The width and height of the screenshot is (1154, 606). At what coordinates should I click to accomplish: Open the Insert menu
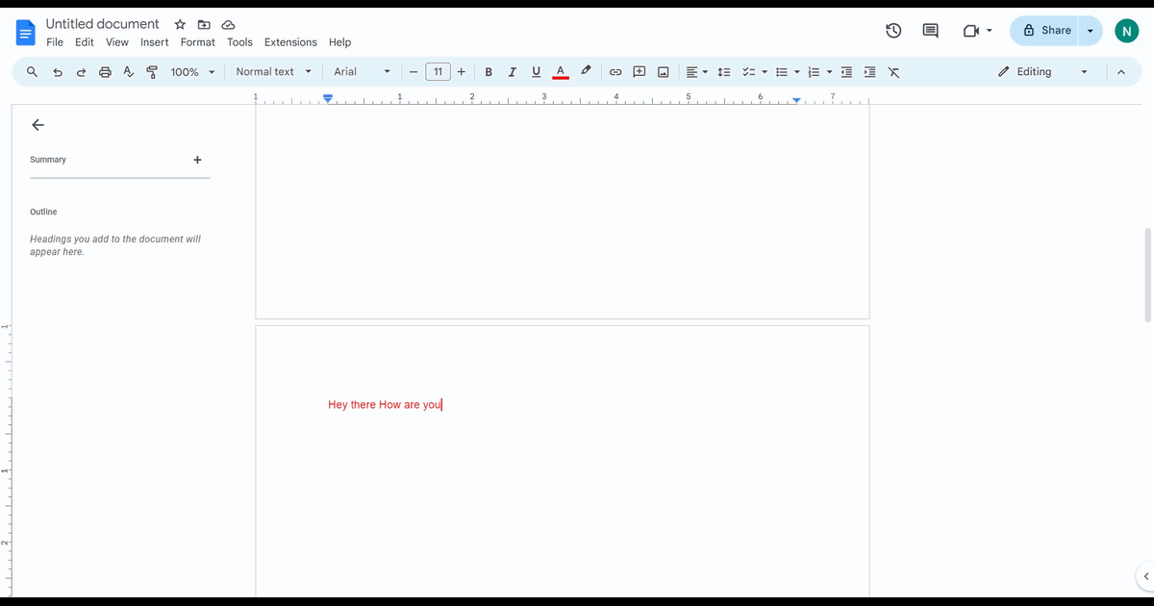coord(154,42)
